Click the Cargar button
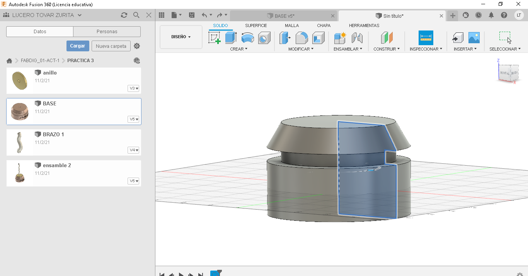The height and width of the screenshot is (276, 528). pos(78,46)
